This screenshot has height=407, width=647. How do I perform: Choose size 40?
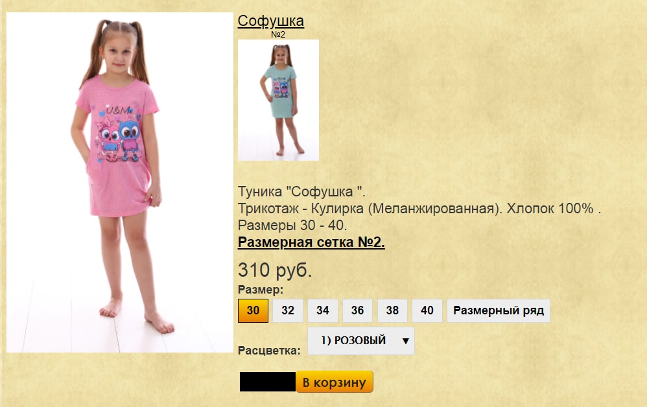(427, 310)
